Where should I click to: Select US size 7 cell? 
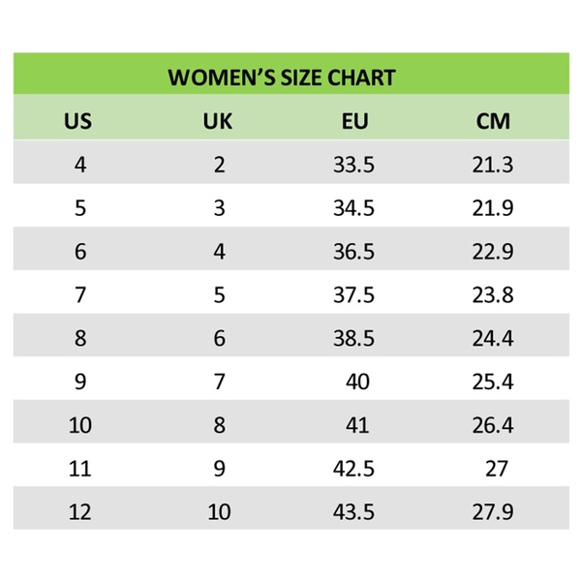point(80,295)
